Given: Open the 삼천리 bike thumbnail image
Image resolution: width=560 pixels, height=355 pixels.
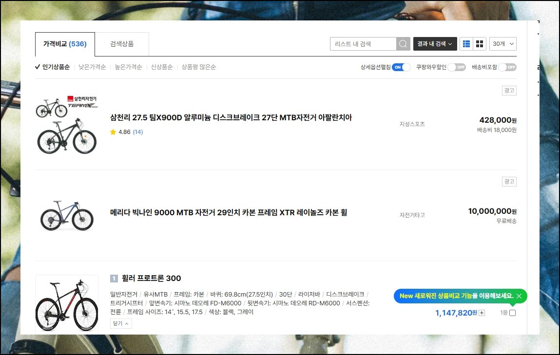Looking at the screenshot, I should [x=67, y=125].
